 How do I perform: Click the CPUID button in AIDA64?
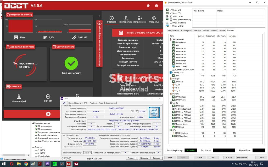229,157
